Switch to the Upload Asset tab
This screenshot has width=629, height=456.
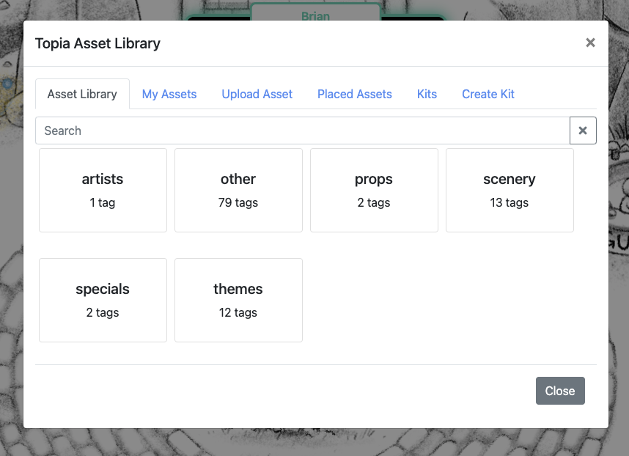(x=257, y=94)
